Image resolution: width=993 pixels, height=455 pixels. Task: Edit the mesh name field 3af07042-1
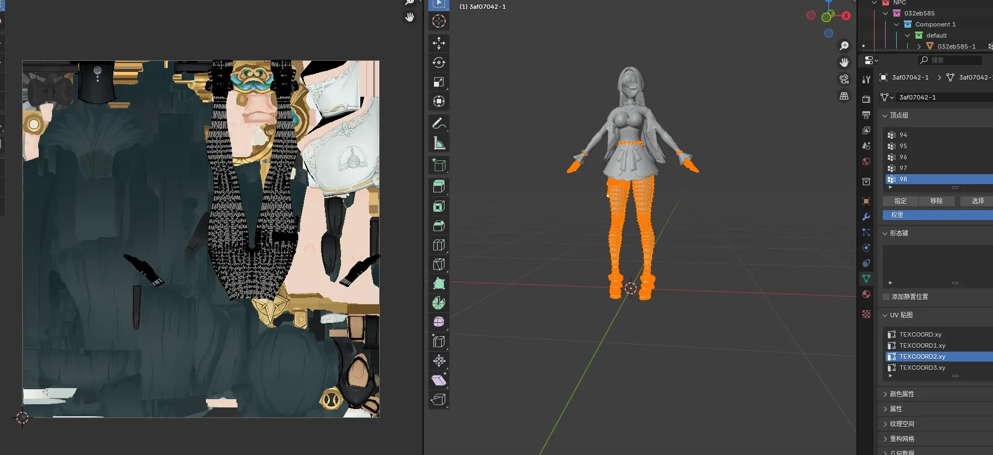[x=944, y=97]
